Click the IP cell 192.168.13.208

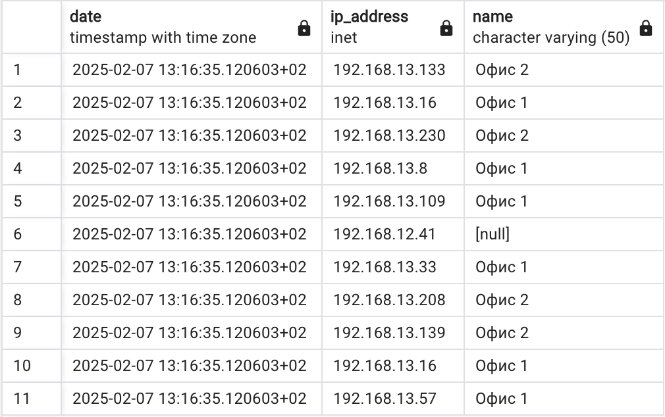coord(393,300)
